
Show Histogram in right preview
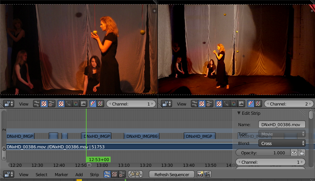[x=241, y=104]
